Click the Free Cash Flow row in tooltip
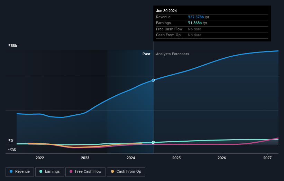 click(212, 29)
